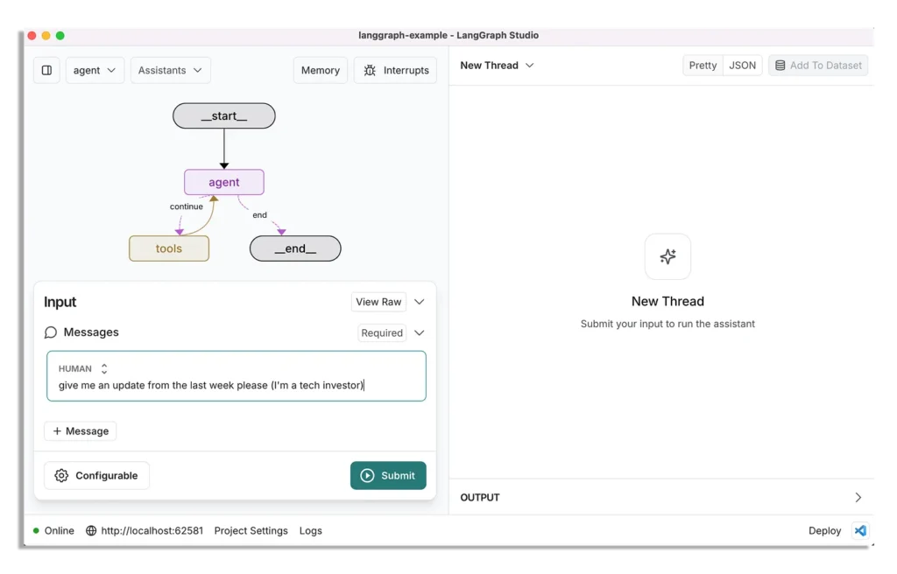Select the __start__ graph node
The width and height of the screenshot is (897, 574).
coord(224,116)
